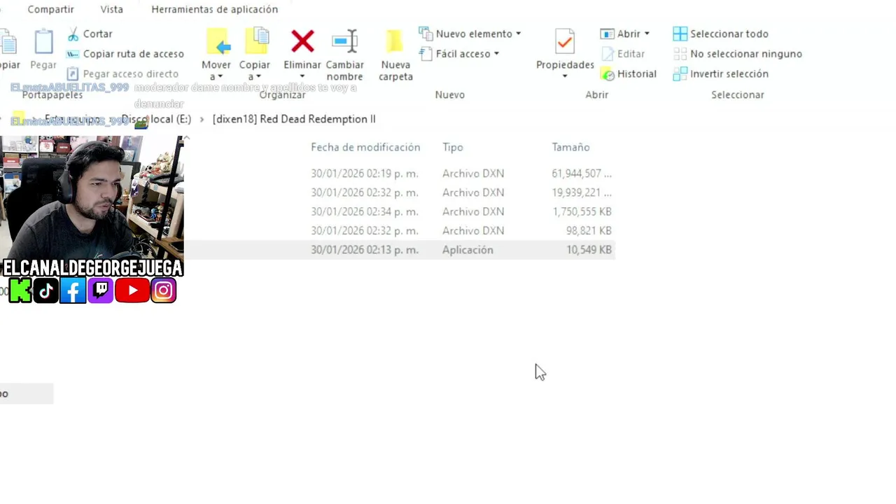
Task: Click the date 30/01/2026 02:34 p. m.
Action: click(364, 211)
